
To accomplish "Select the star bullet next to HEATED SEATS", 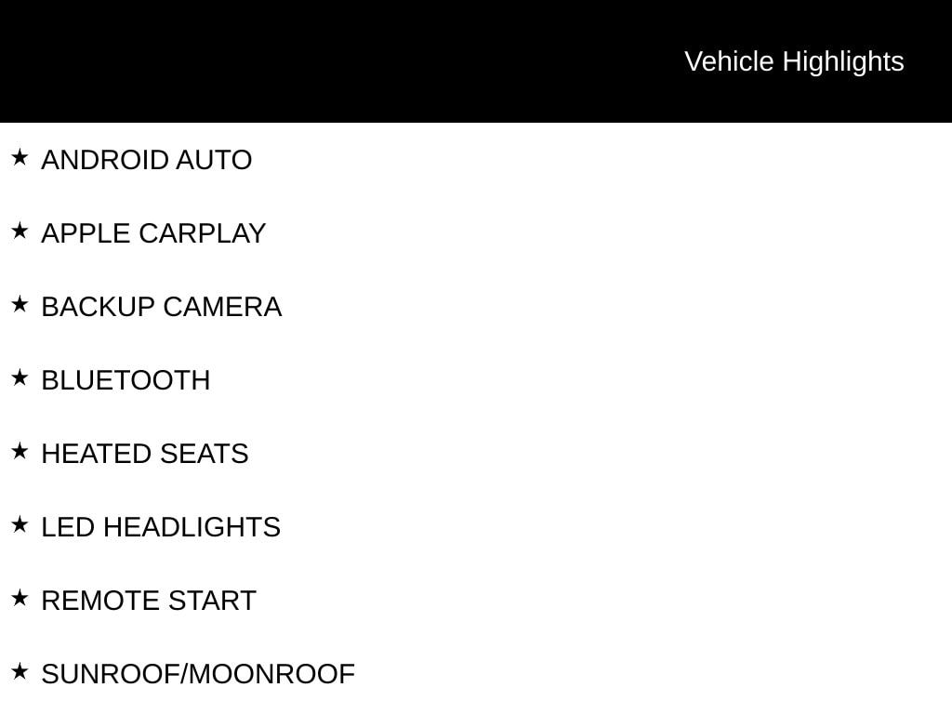I will click(20, 451).
